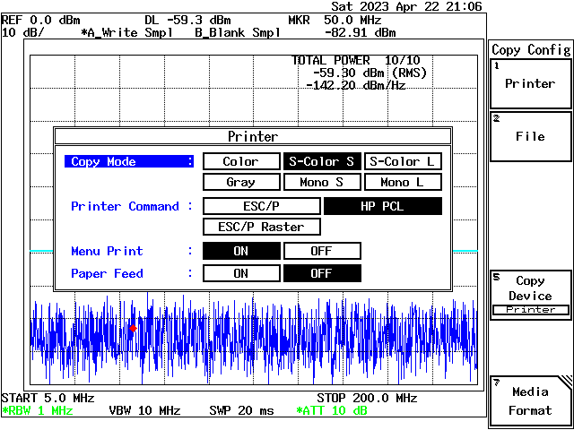Choose S-Color S copy mode

coord(322,161)
